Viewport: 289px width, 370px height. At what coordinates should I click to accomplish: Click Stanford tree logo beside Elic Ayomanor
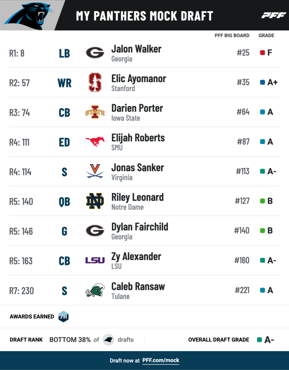[95, 82]
